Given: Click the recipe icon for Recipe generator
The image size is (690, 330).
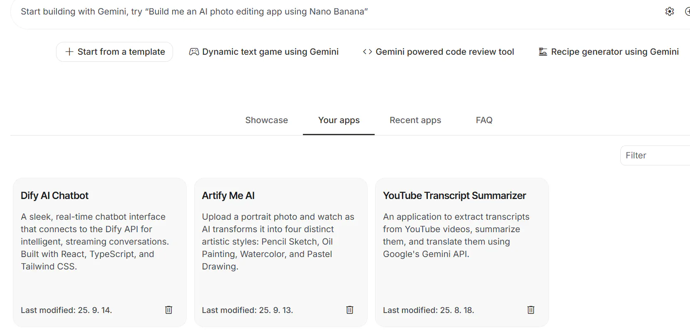Looking at the screenshot, I should coord(543,52).
